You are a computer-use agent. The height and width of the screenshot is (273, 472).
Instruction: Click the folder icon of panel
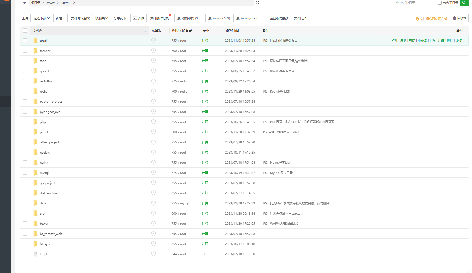[x=35, y=132]
